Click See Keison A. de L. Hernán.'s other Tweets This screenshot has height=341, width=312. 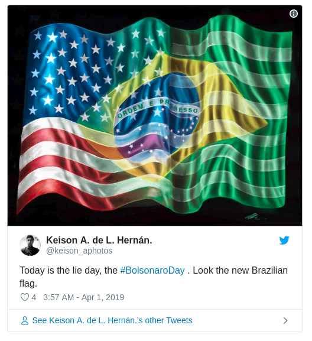112,320
